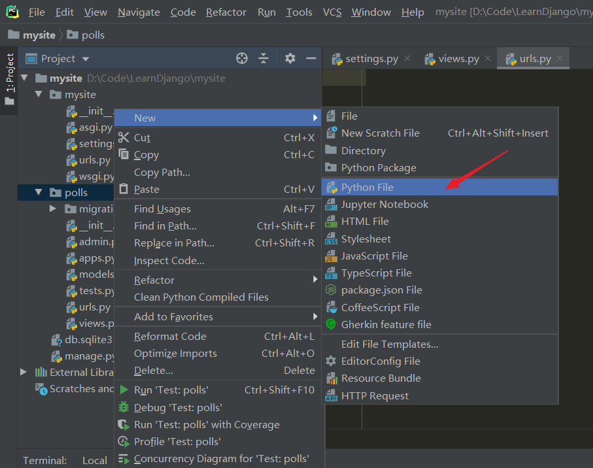Image resolution: width=593 pixels, height=468 pixels.
Task: Collapse the inner mysite package folder
Action: point(39,94)
